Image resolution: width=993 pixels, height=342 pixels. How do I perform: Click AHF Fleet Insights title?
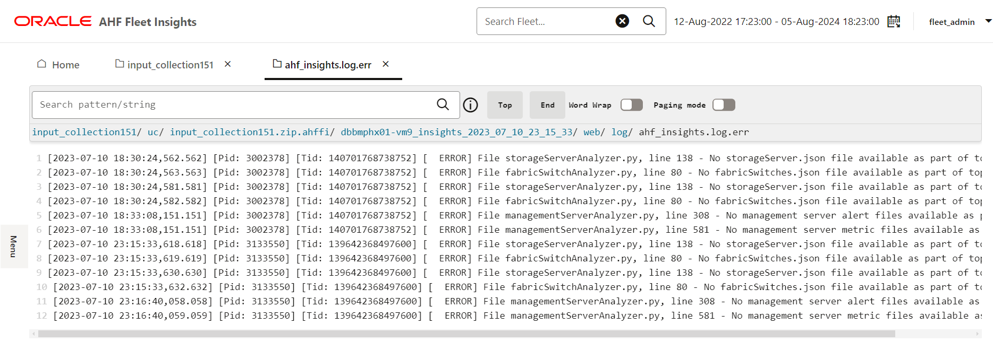coord(148,22)
